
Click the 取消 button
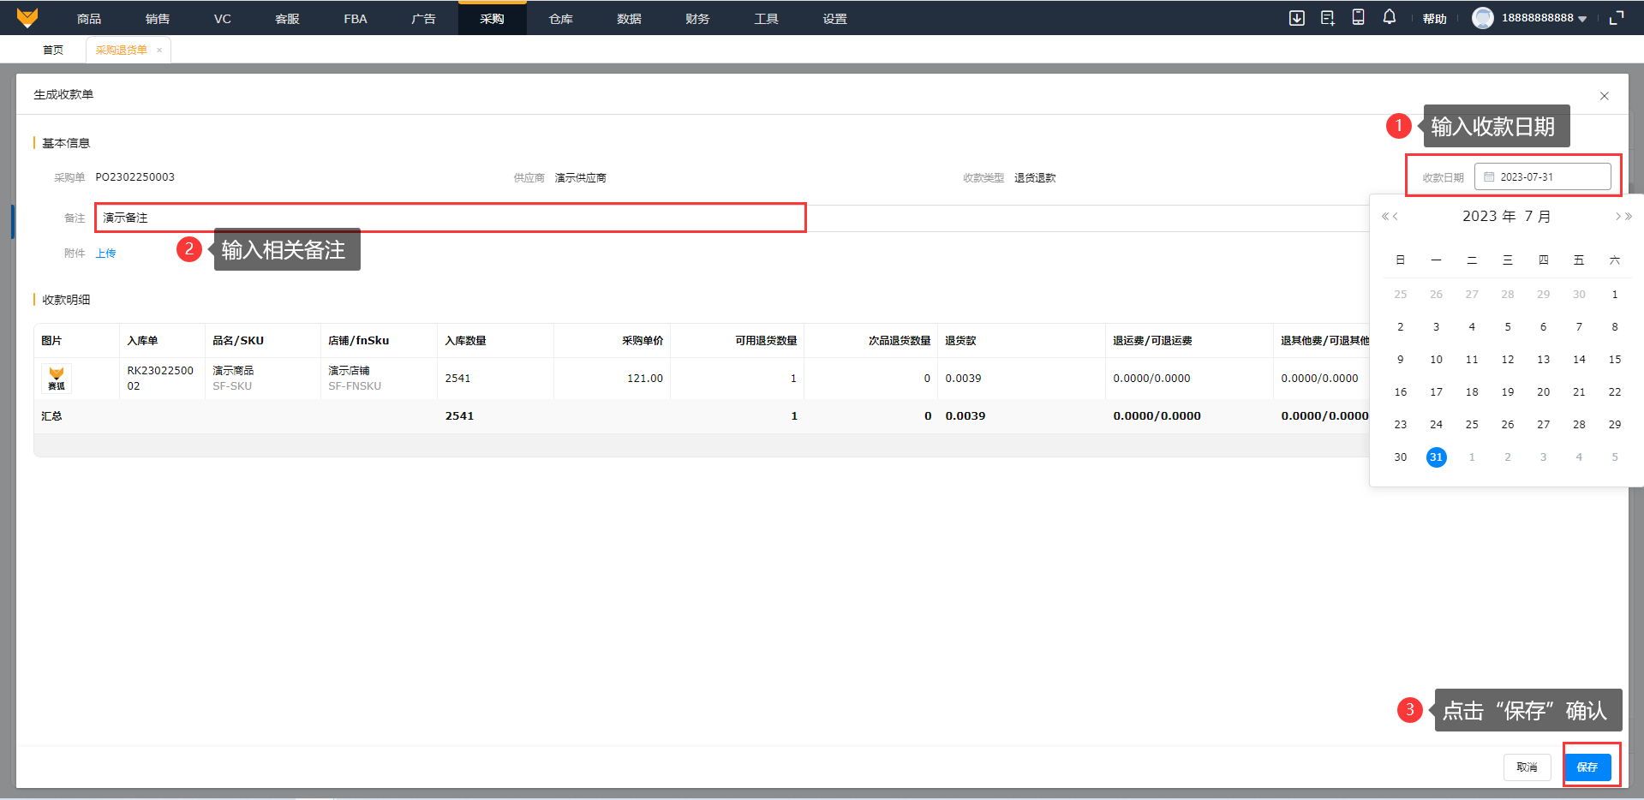(x=1527, y=767)
